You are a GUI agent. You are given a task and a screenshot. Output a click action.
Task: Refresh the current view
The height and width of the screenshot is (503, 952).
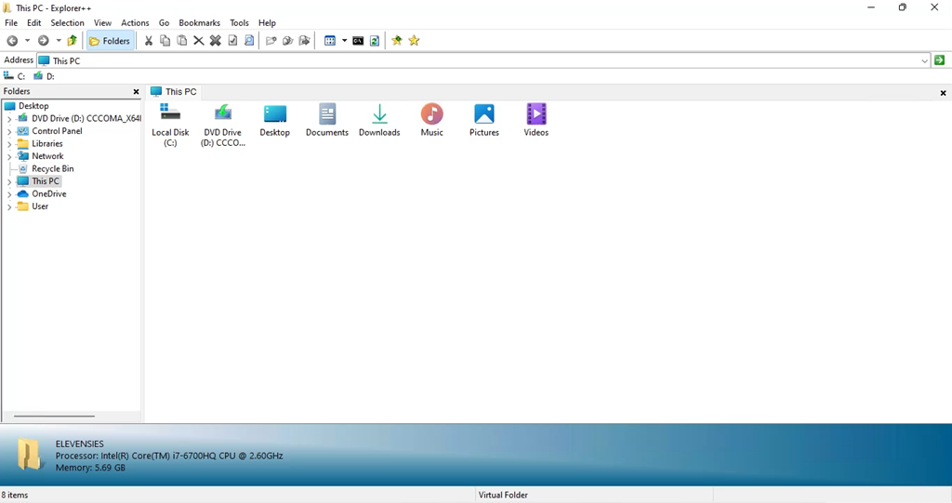click(x=375, y=41)
